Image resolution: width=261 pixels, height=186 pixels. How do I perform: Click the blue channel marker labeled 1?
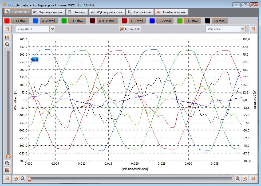click(x=34, y=59)
